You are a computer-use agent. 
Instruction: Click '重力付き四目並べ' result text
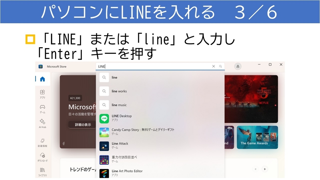pyautogui.click(x=124, y=157)
